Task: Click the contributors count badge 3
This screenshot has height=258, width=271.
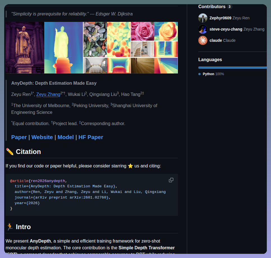Action: click(229, 6)
